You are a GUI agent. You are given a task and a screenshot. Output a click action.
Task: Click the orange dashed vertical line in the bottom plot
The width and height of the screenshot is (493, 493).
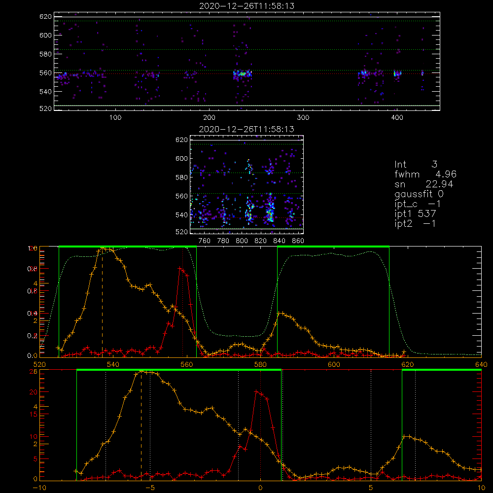141,425
